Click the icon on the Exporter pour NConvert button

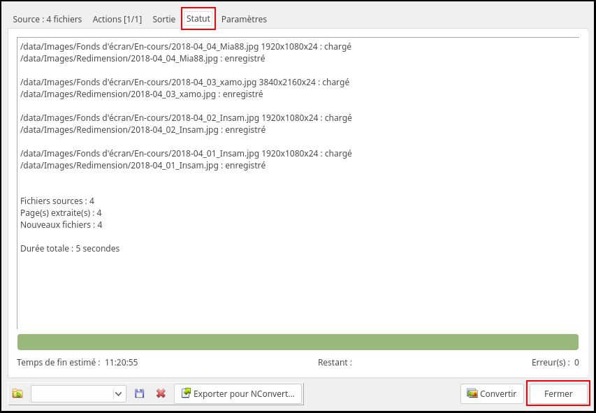(186, 393)
